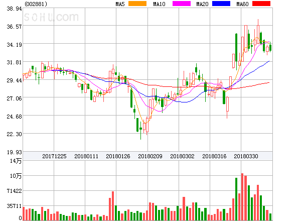Click the stock code (002881) label
The height and width of the screenshot is (221, 301).
pos(36,4)
